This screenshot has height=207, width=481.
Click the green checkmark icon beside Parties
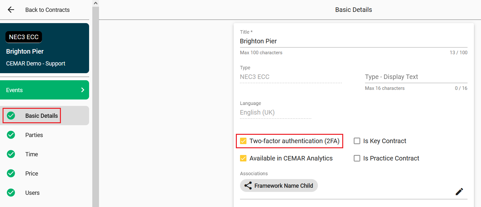click(x=11, y=135)
